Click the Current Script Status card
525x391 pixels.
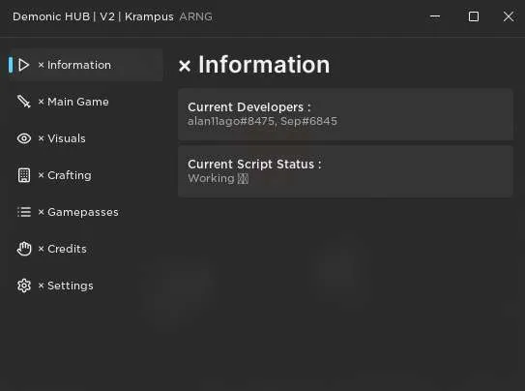pyautogui.click(x=345, y=171)
